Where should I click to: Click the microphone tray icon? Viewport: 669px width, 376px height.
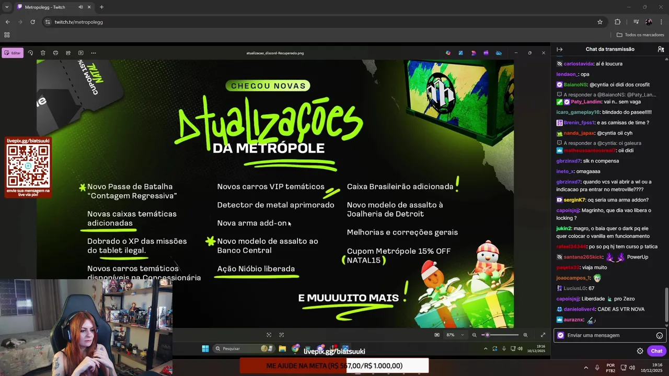[597, 368]
